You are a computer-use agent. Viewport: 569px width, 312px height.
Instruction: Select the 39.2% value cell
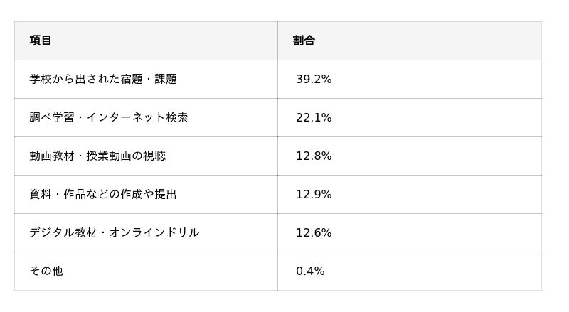pos(410,79)
